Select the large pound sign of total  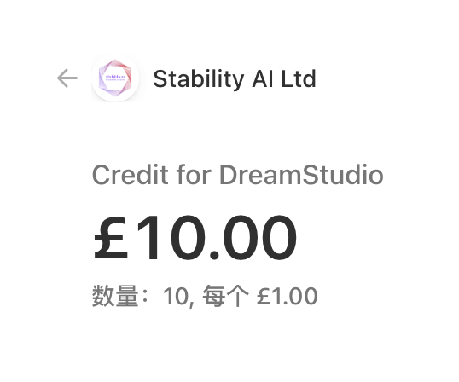[111, 238]
